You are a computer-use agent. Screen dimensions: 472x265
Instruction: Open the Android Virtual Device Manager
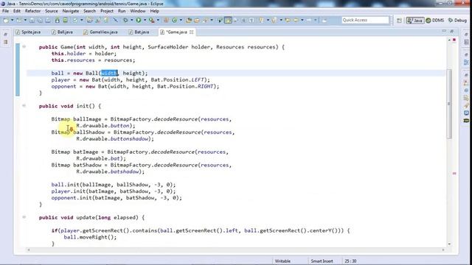65,21
